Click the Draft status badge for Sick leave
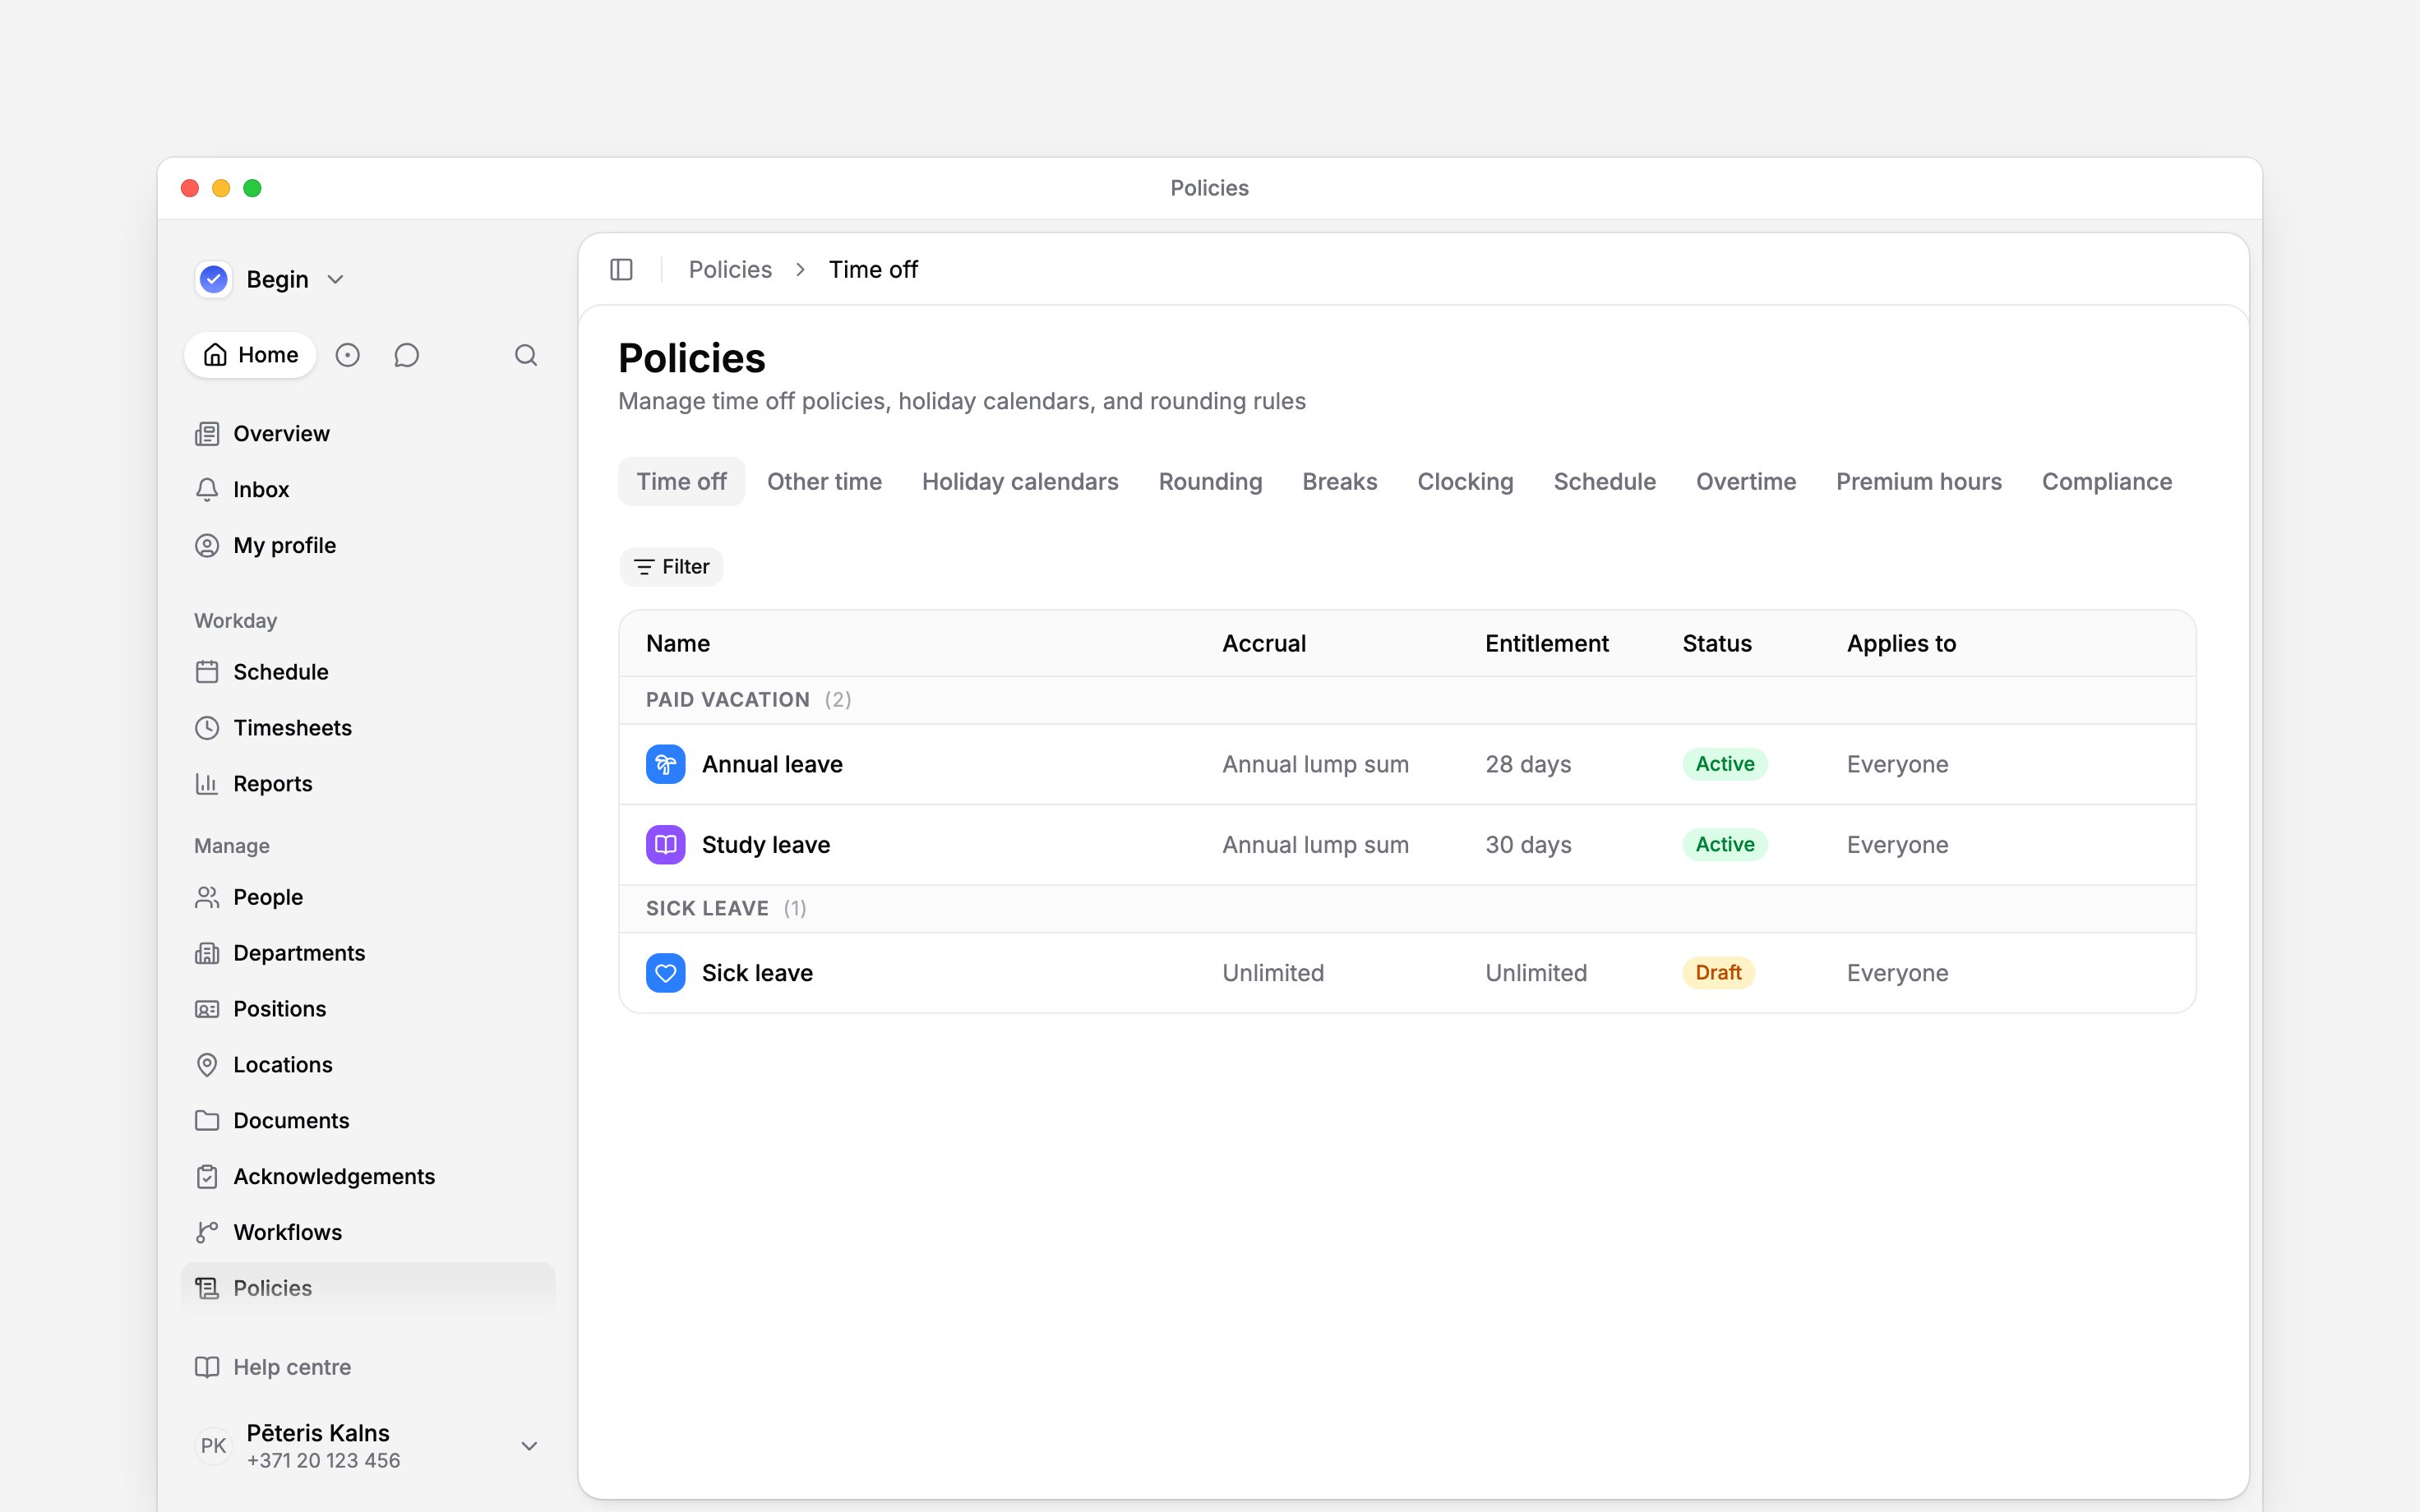 (1718, 973)
